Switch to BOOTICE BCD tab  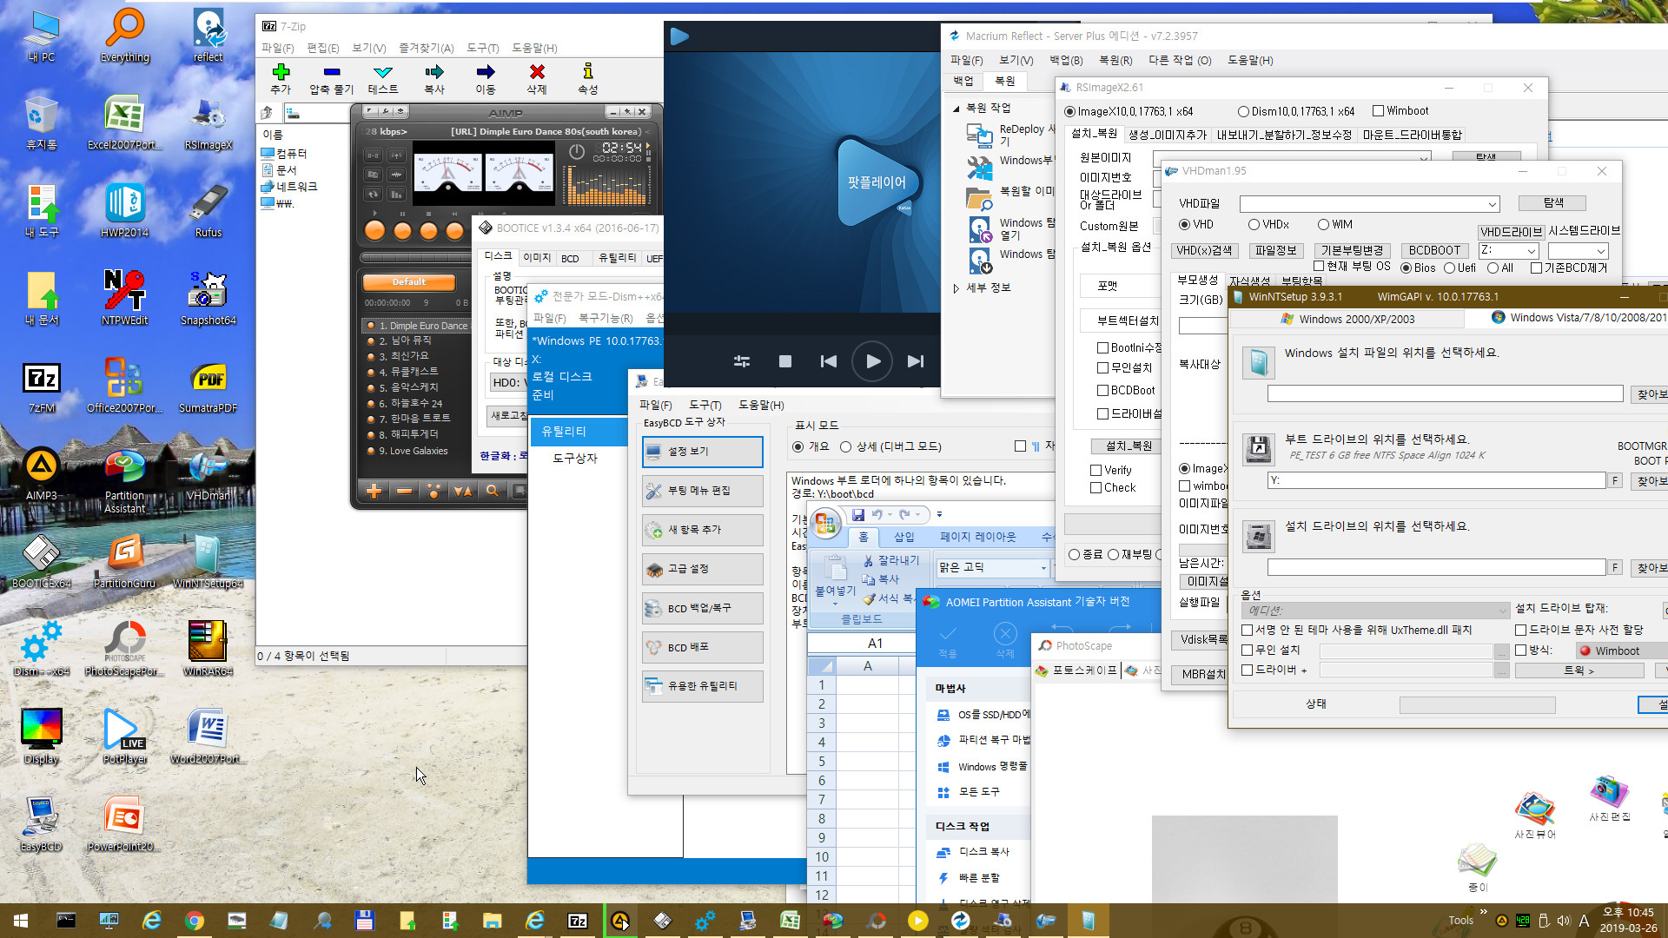(570, 259)
